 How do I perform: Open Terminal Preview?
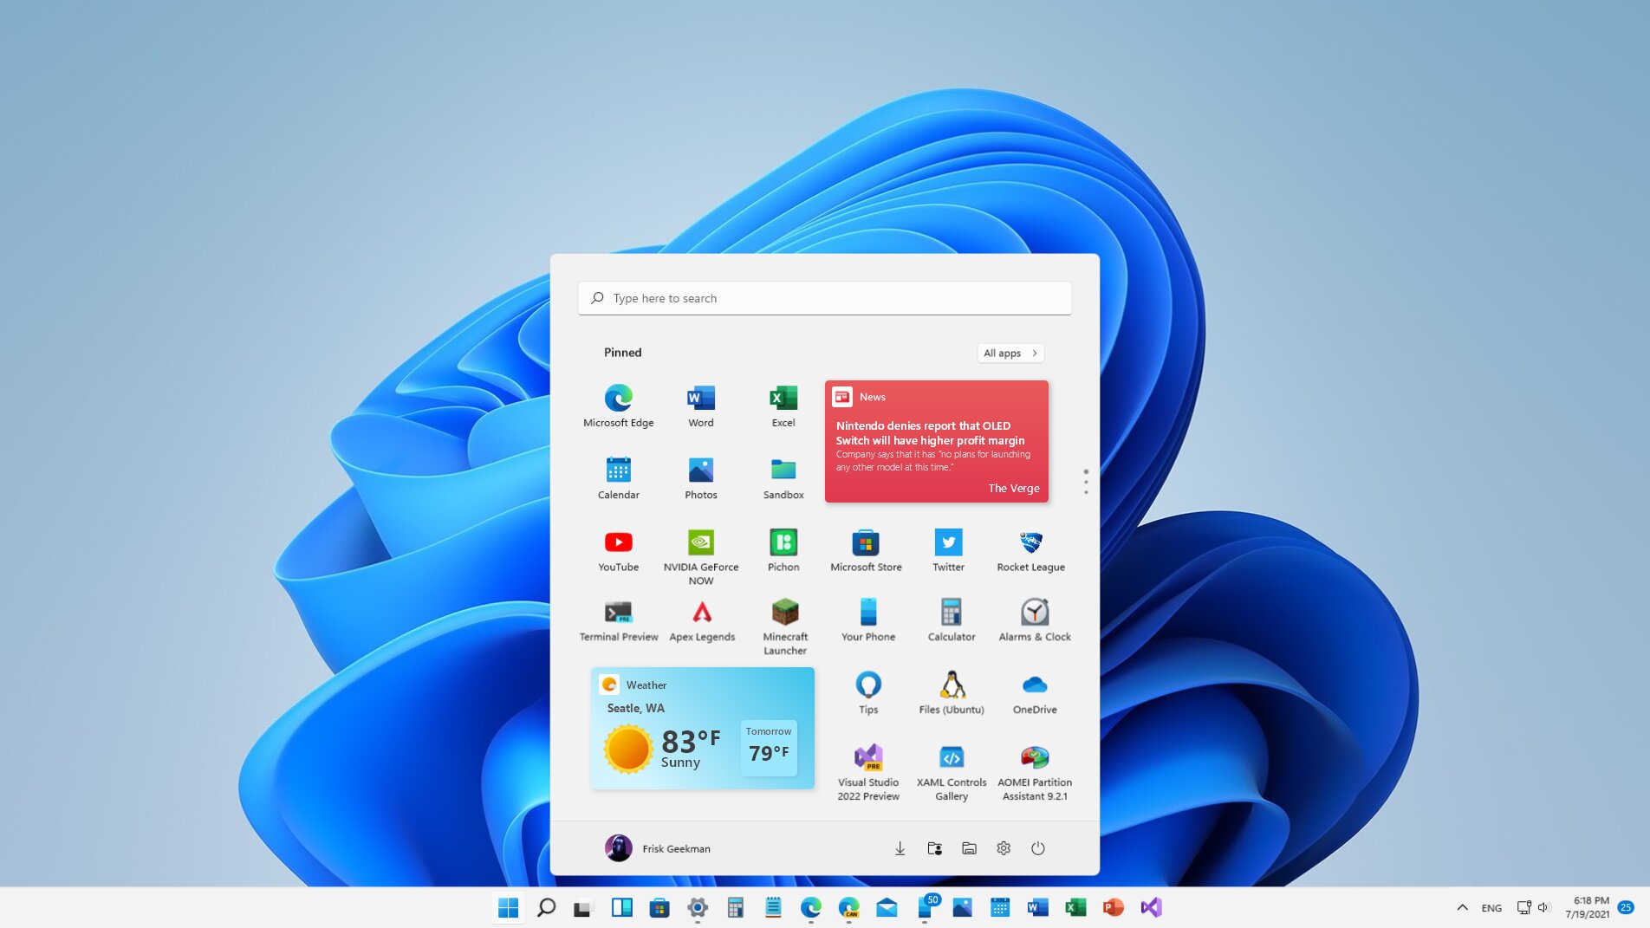618,620
